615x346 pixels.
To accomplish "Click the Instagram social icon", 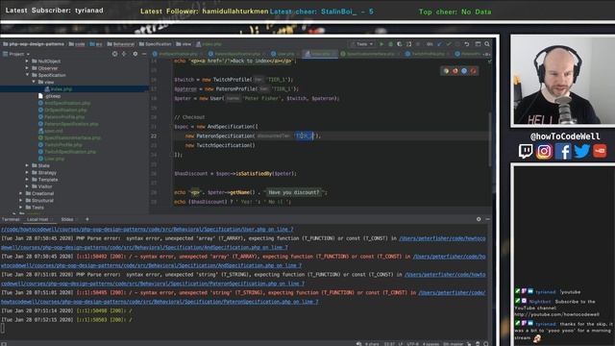I will (x=544, y=151).
